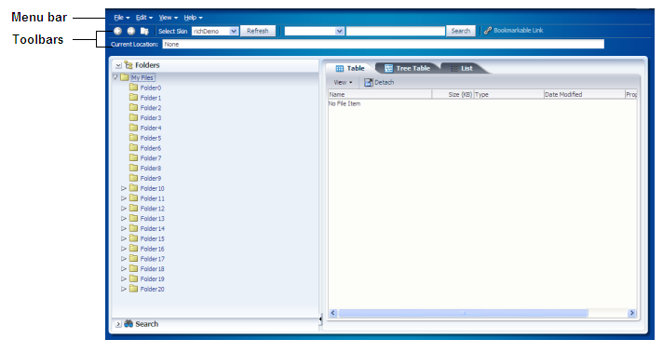Viewport: 663px width, 353px height.
Task: Switch to the Table tab
Action: point(350,68)
